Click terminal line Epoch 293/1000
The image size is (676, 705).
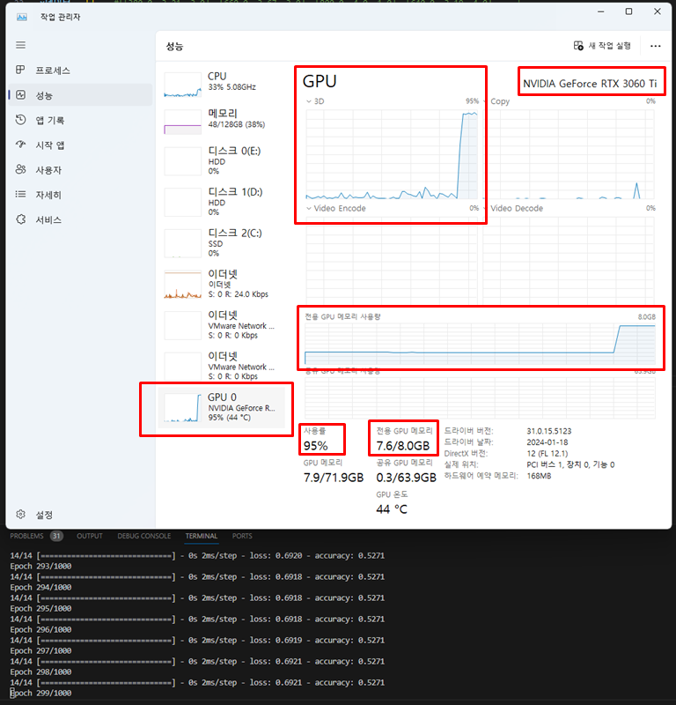tap(40, 566)
